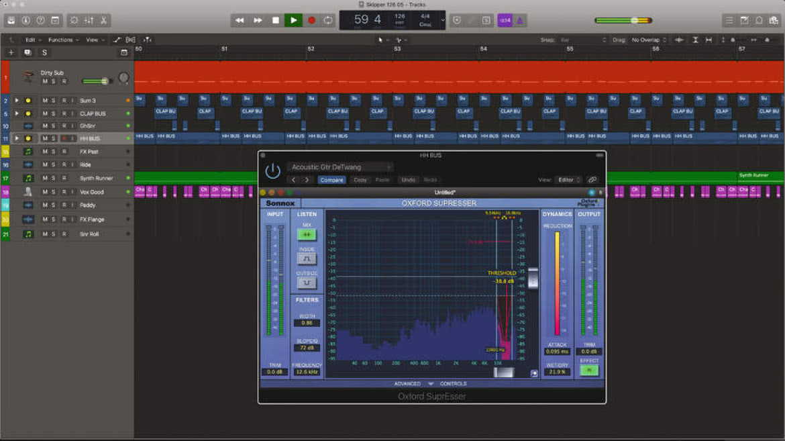The width and height of the screenshot is (785, 441).
Task: Select the next plug-in preset arrow
Action: (307, 180)
